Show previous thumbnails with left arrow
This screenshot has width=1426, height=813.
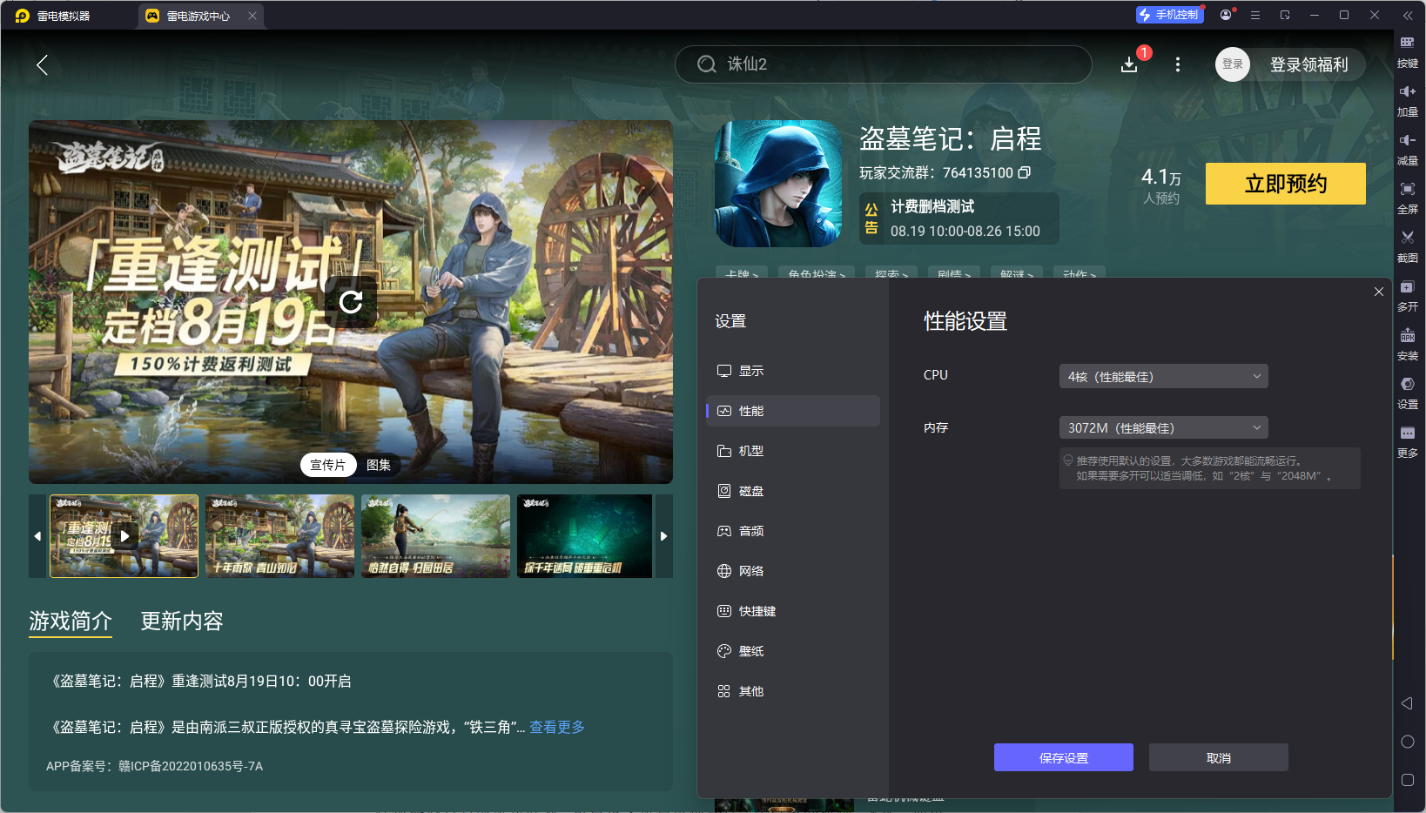(x=37, y=536)
